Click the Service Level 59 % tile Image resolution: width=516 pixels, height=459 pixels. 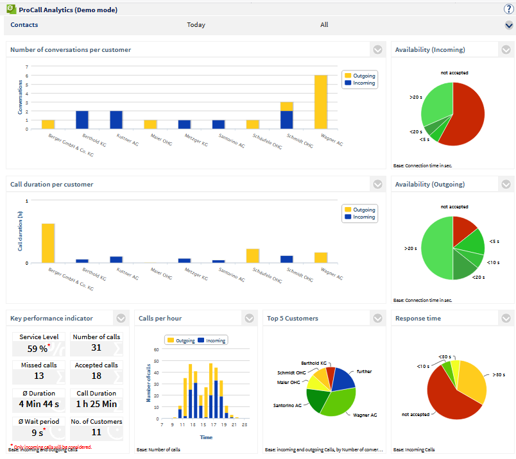coord(39,344)
